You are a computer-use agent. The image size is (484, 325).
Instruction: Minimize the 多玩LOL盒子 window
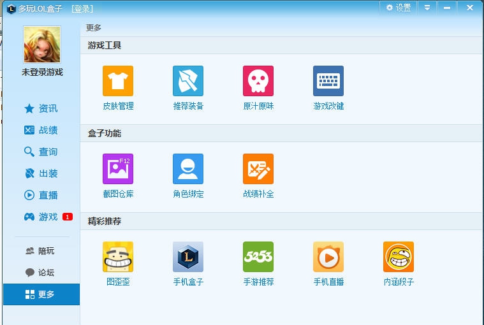click(446, 8)
